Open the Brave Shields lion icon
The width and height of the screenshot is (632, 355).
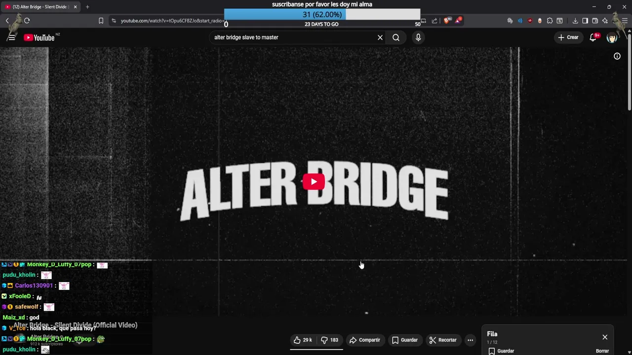click(x=447, y=21)
